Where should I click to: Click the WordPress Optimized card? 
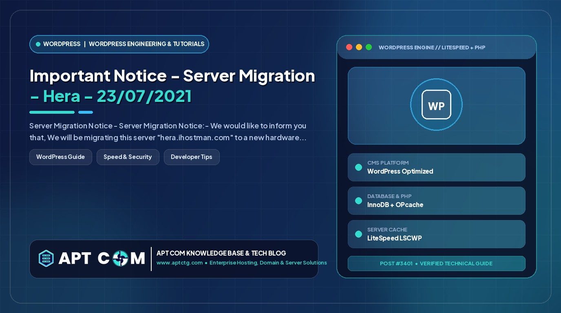tap(436, 167)
